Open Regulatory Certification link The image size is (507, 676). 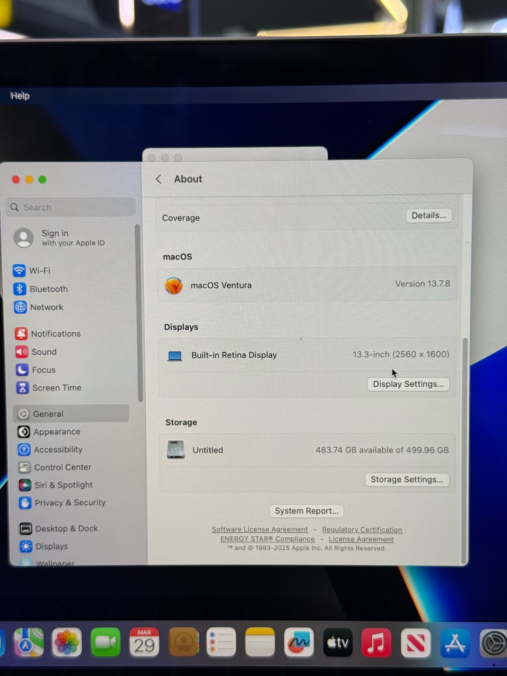(x=362, y=530)
